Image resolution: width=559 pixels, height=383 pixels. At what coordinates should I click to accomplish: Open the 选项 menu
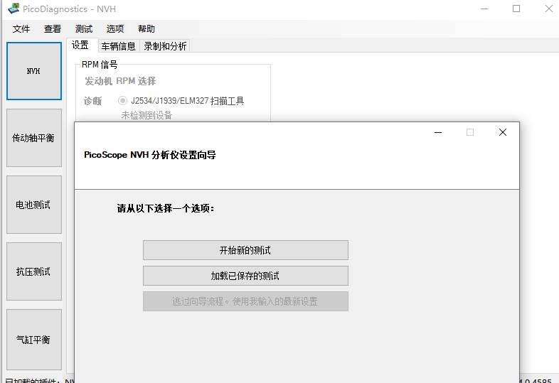point(115,29)
